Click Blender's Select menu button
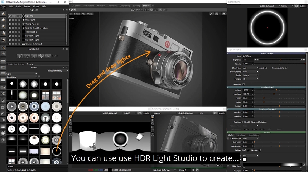The height and width of the screenshot is (172, 308). tap(77, 14)
